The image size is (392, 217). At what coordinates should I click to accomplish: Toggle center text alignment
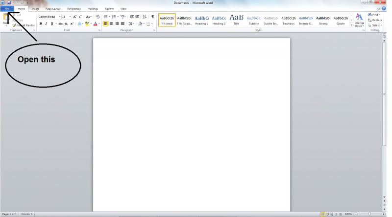pos(111,23)
